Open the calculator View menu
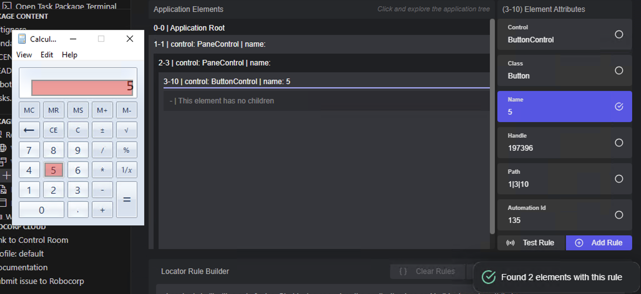Image resolution: width=641 pixels, height=294 pixels. tap(24, 55)
